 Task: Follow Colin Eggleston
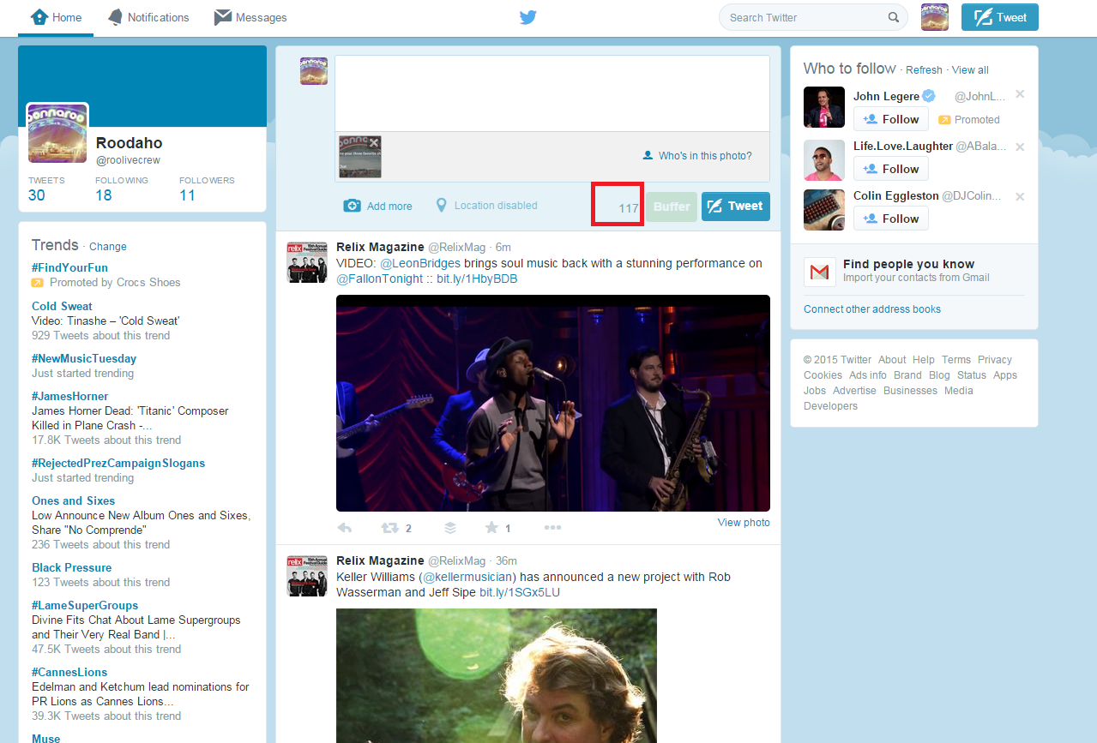pyautogui.click(x=891, y=219)
